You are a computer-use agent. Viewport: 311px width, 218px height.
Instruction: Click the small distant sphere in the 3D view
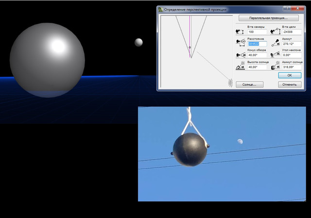point(138,42)
